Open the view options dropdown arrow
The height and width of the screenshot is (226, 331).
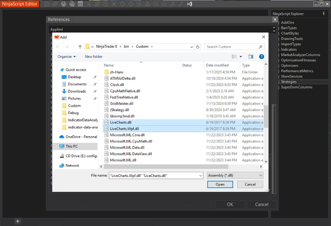tap(241, 56)
